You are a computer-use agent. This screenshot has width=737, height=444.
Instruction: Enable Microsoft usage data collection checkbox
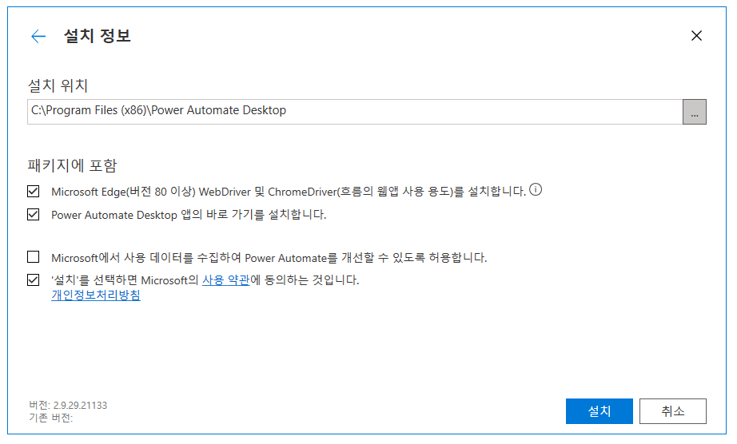coord(34,256)
